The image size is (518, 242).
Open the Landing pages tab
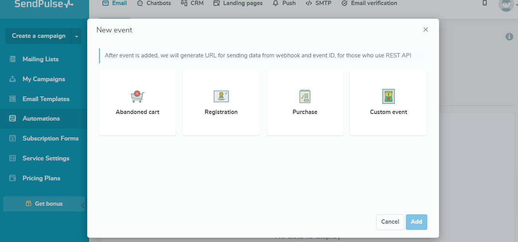coord(238,4)
